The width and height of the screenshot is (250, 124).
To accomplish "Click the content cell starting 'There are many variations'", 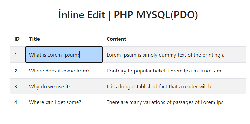I will [x=174, y=102].
